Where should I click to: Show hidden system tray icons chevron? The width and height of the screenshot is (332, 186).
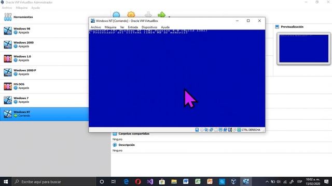pos(267,182)
